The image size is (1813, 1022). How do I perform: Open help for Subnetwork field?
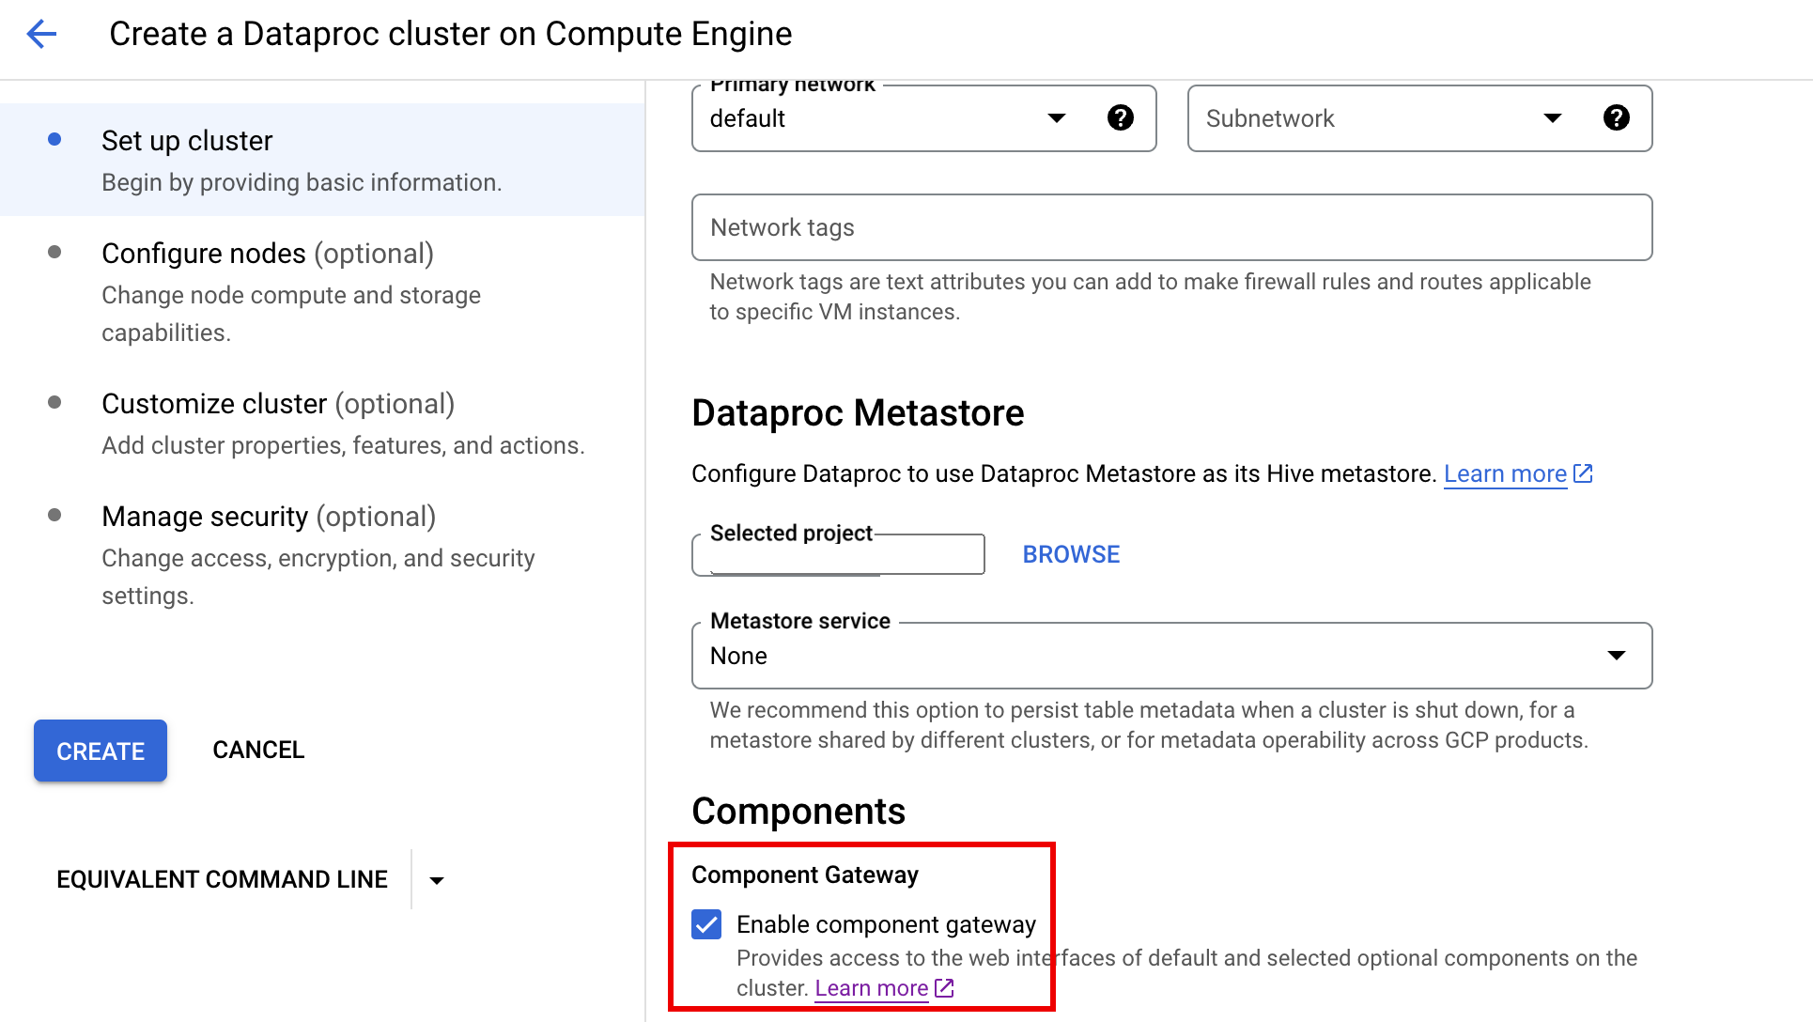point(1616,117)
